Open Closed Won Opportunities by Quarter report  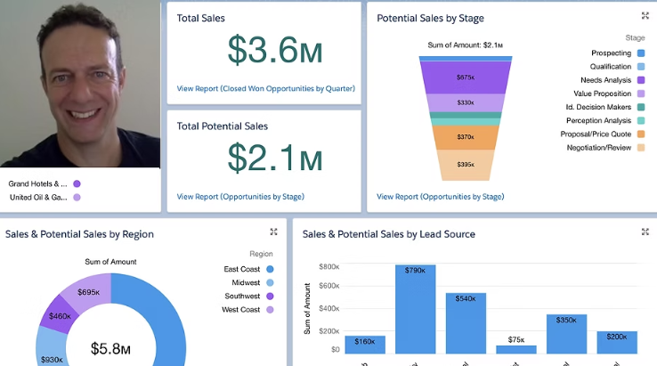pyautogui.click(x=265, y=88)
